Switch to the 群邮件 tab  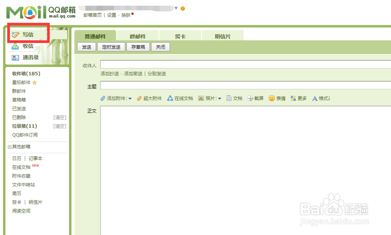click(x=138, y=36)
